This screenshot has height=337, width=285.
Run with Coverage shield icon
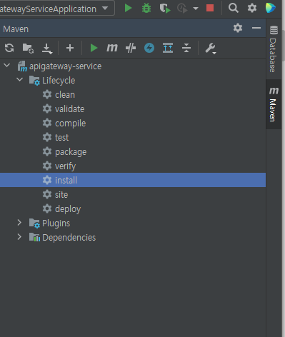[x=165, y=9]
